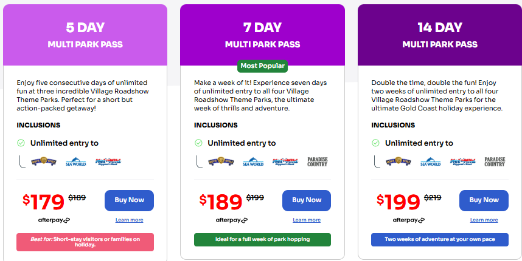Click Sea World logo in 5 Day pass
The width and height of the screenshot is (522, 261).
pyautogui.click(x=75, y=162)
